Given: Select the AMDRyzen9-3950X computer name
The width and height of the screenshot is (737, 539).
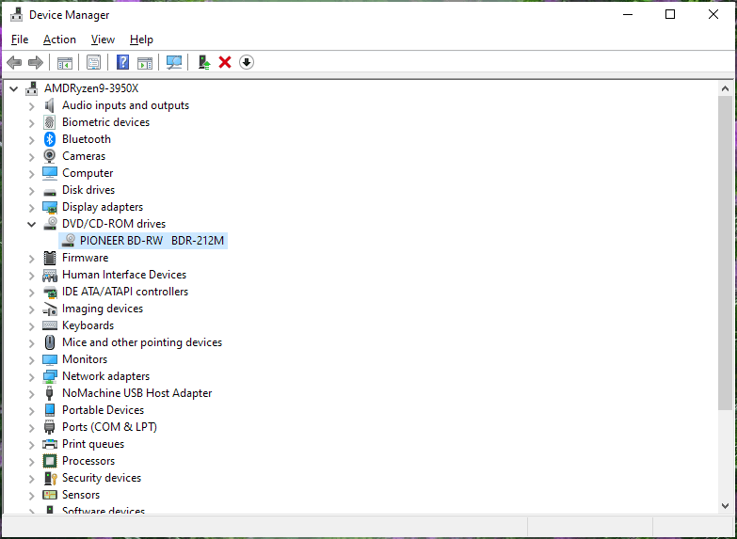Looking at the screenshot, I should [x=91, y=88].
